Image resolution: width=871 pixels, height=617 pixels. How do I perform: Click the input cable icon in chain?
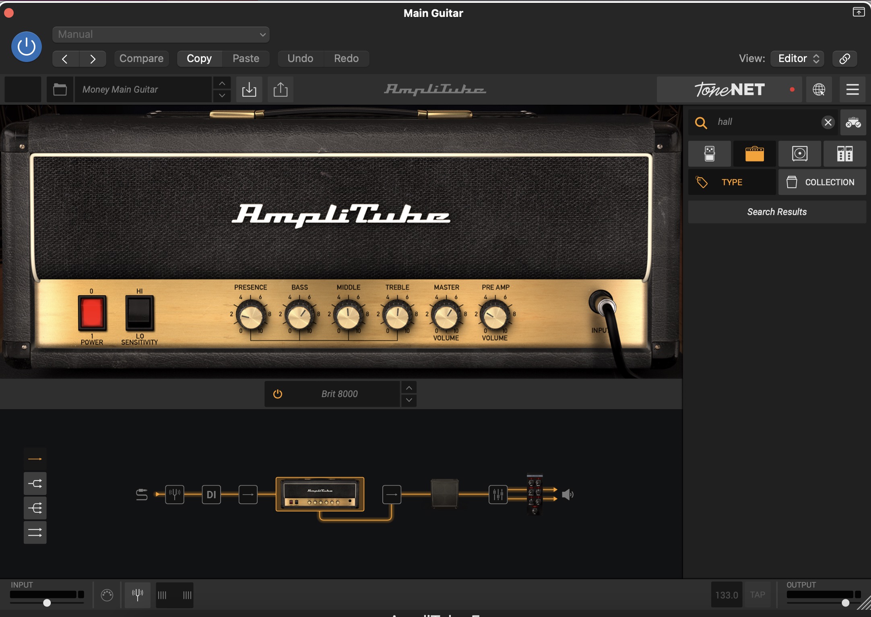pyautogui.click(x=142, y=495)
